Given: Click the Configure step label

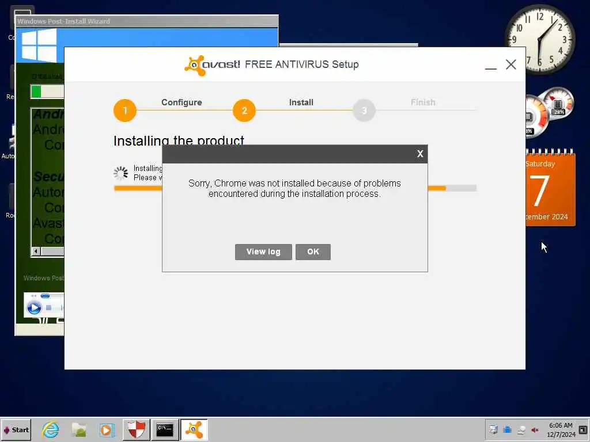Looking at the screenshot, I should pyautogui.click(x=181, y=102).
